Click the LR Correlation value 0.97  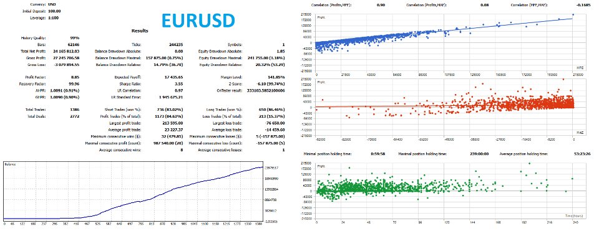(179, 90)
